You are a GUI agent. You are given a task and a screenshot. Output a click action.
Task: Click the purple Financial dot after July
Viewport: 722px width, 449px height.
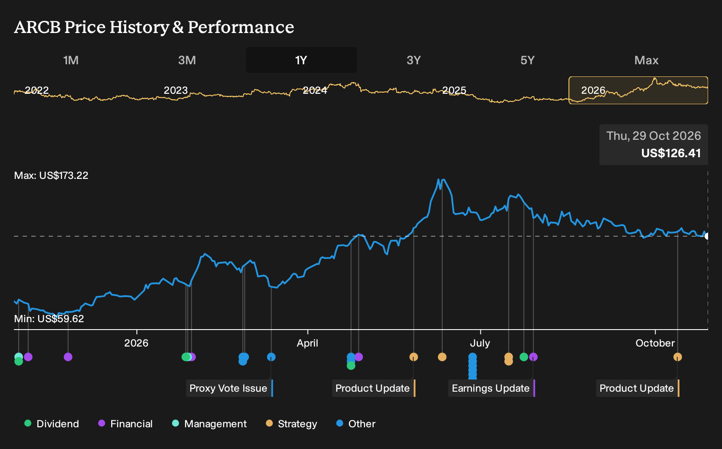(533, 357)
